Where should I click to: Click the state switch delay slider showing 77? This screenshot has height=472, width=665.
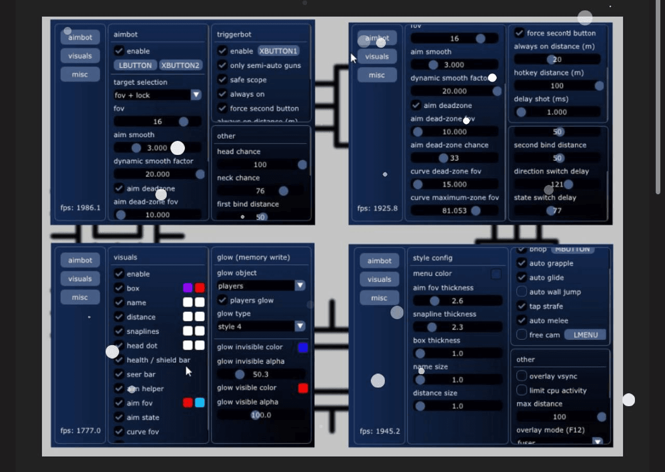coord(557,211)
